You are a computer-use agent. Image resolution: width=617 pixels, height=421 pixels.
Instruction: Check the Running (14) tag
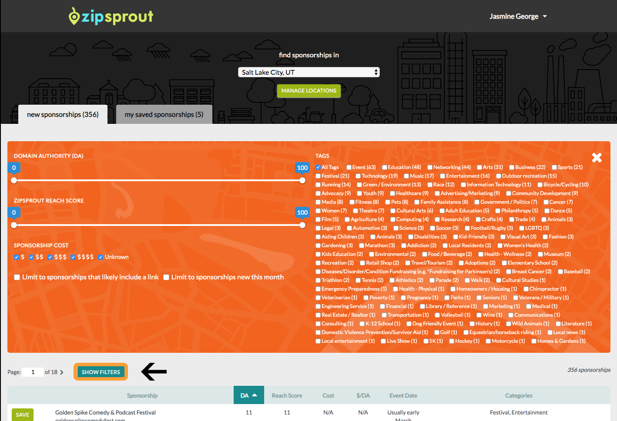(318, 185)
